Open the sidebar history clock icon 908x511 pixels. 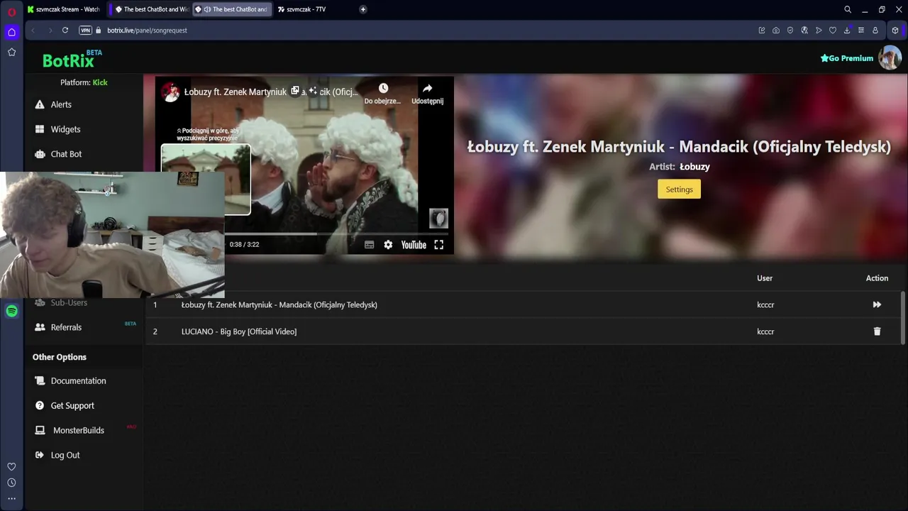coord(11,483)
